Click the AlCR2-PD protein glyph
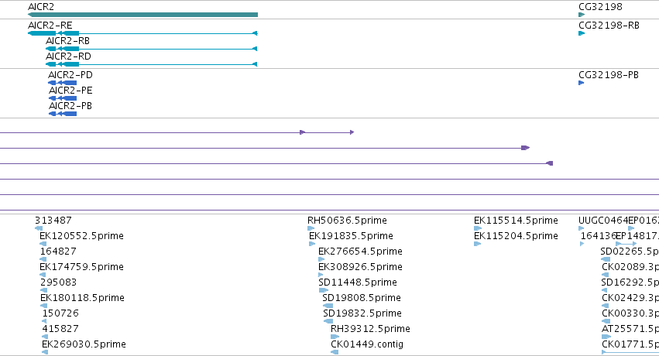Viewport: 659px width, 356px height. [62, 83]
